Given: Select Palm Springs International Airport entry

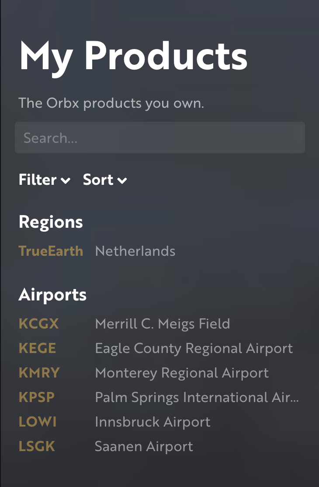Looking at the screenshot, I should 197,398.
